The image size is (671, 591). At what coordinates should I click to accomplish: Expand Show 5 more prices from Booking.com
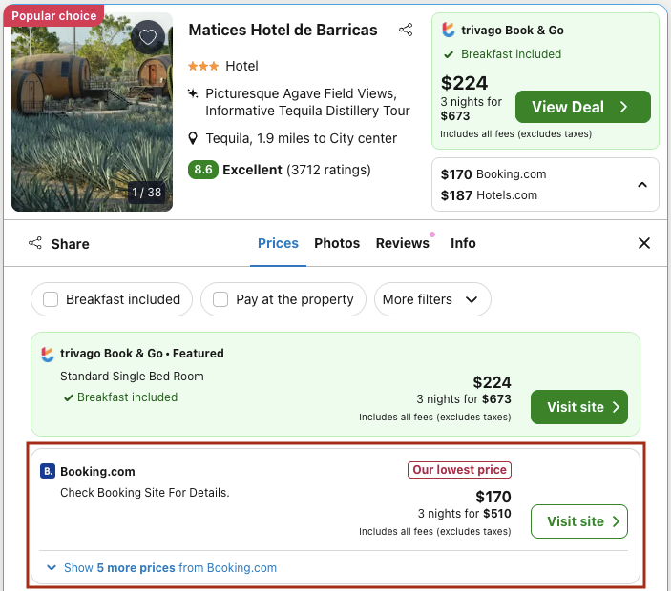click(162, 567)
